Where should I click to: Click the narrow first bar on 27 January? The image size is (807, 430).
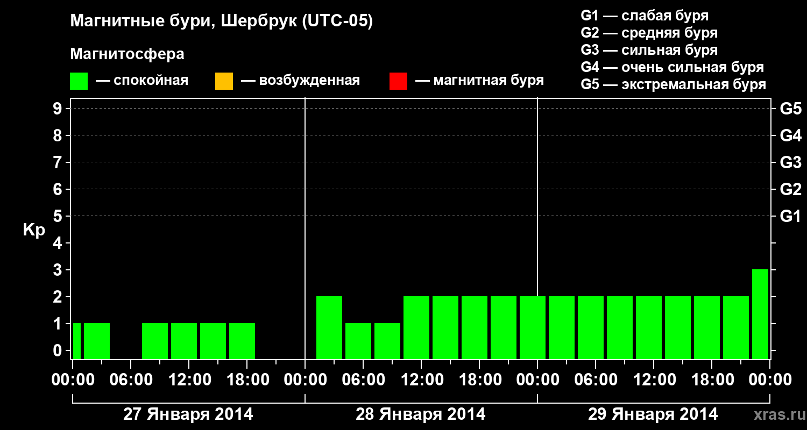coord(76,341)
